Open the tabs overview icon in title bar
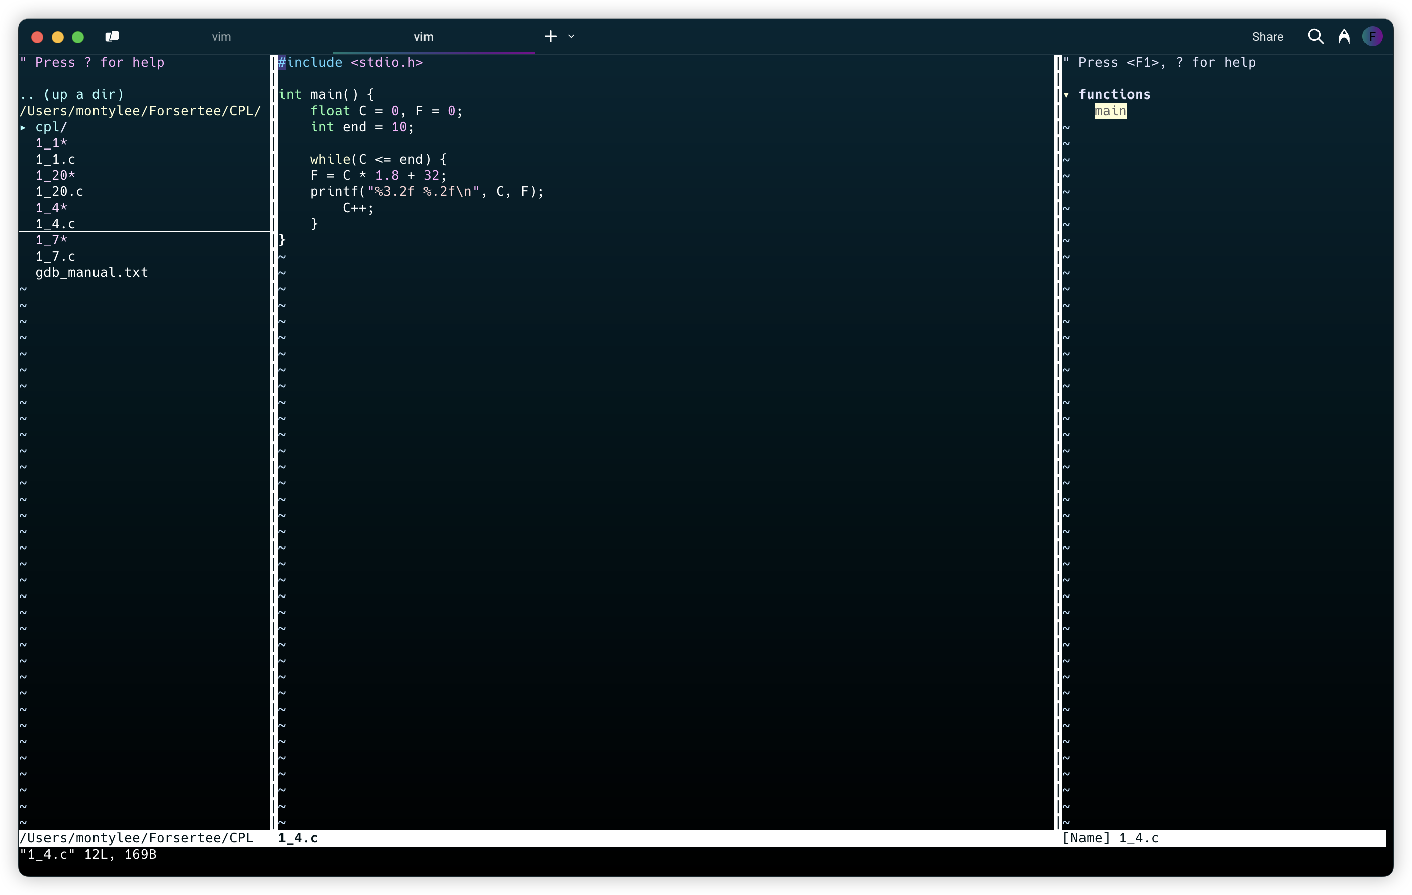The image size is (1412, 895). (x=112, y=36)
